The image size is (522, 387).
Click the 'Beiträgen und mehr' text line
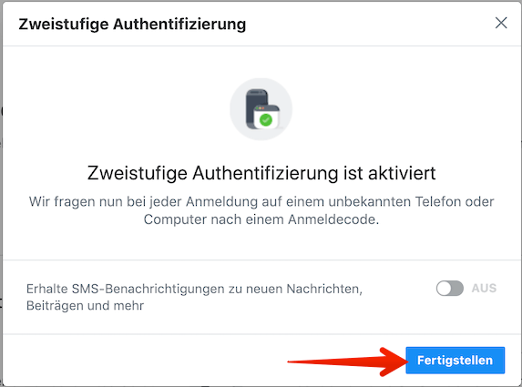pos(86,305)
